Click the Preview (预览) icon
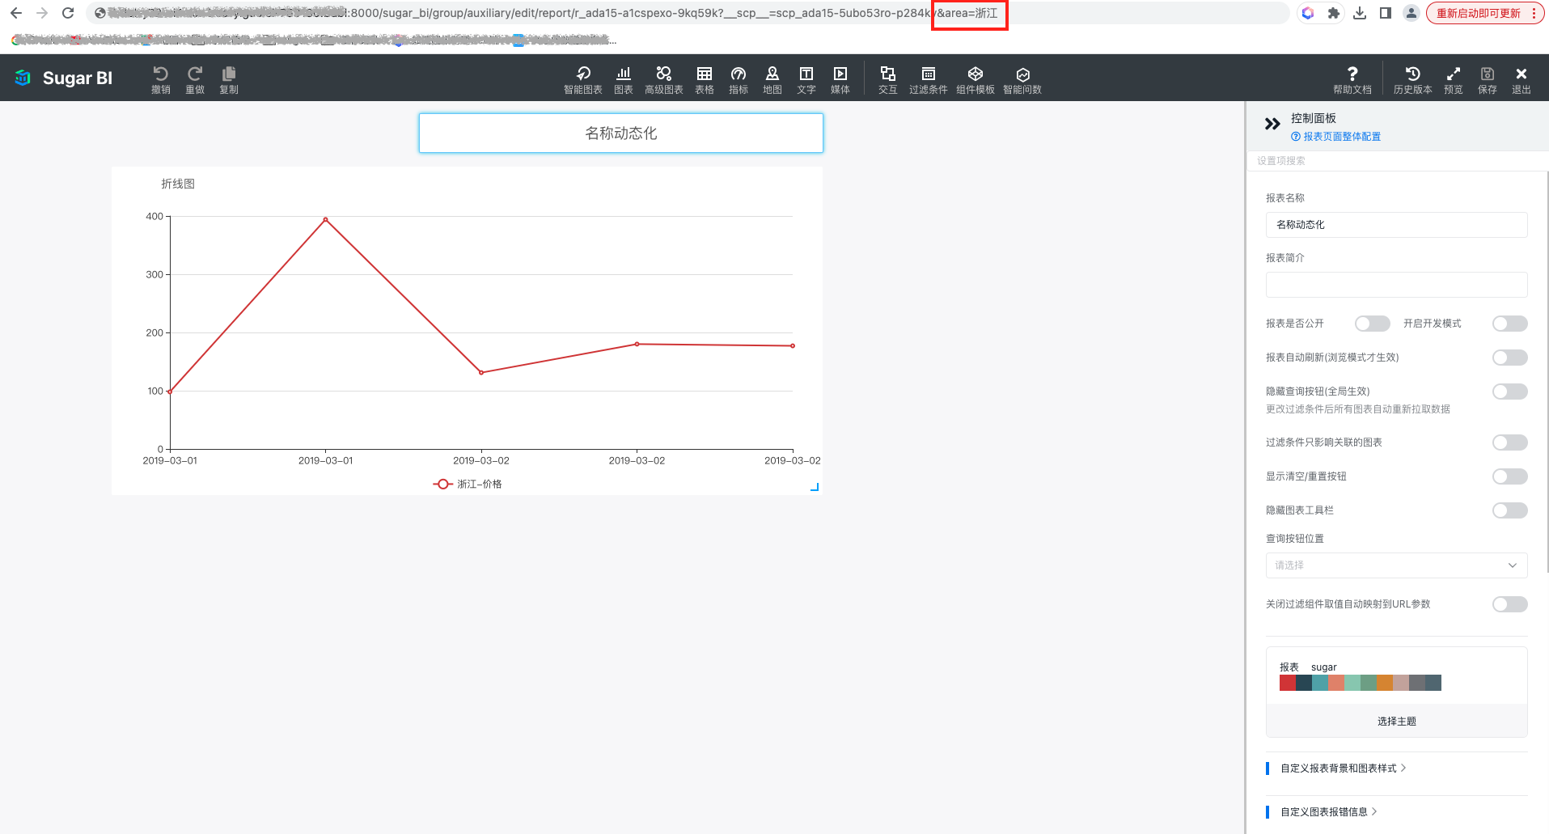The height and width of the screenshot is (834, 1549). coord(1453,79)
